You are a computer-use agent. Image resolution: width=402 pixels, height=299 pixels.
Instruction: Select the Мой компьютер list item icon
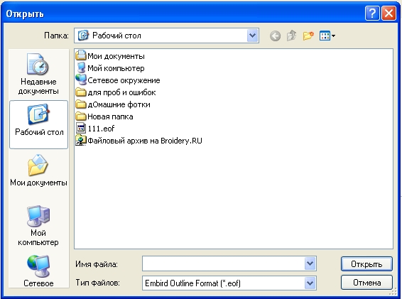81,68
